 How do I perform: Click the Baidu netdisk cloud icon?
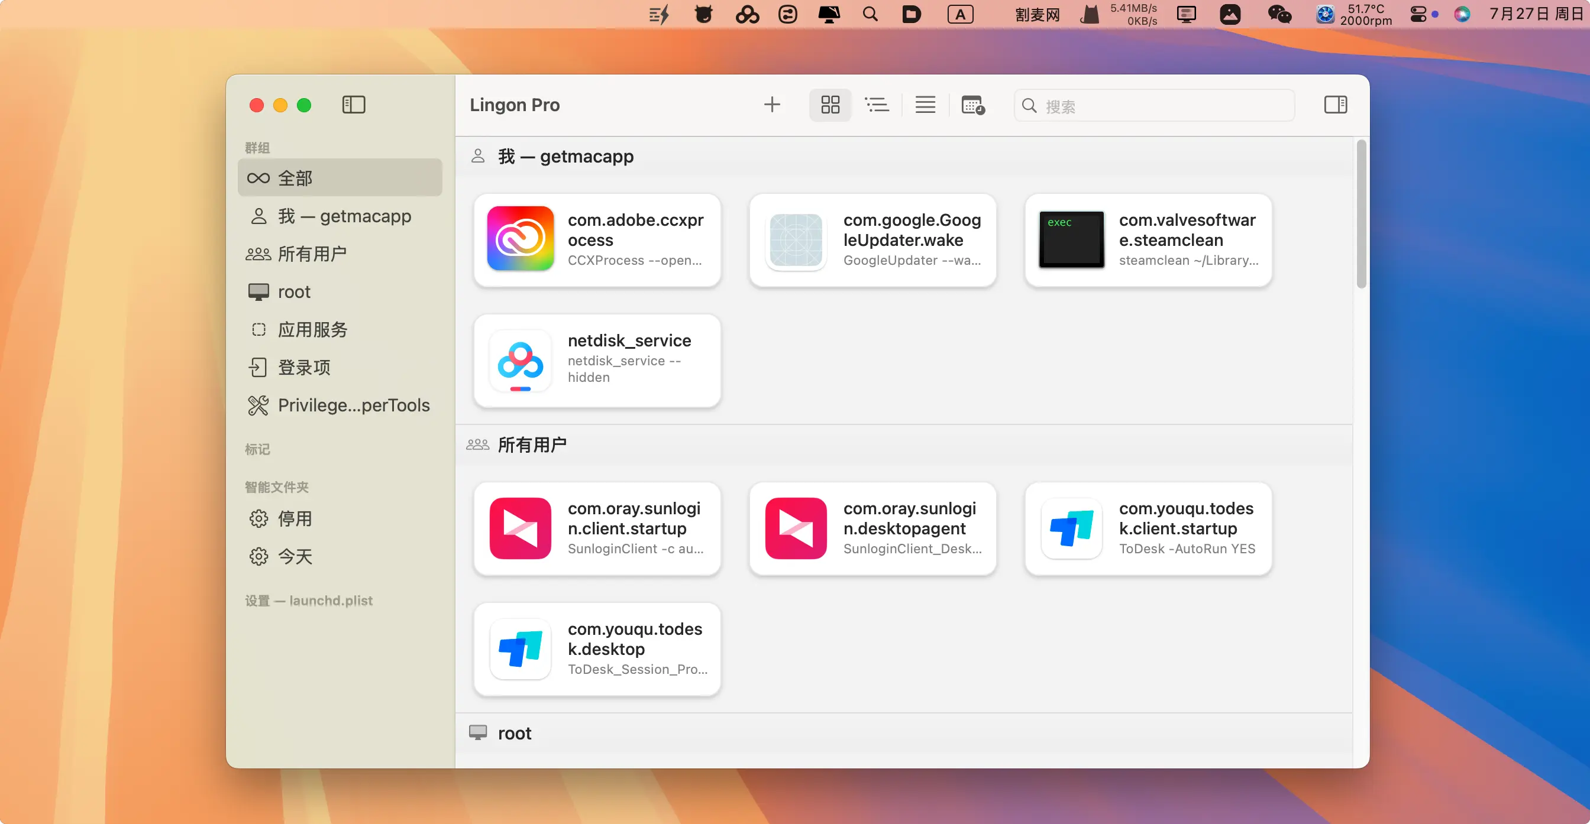pyautogui.click(x=521, y=361)
